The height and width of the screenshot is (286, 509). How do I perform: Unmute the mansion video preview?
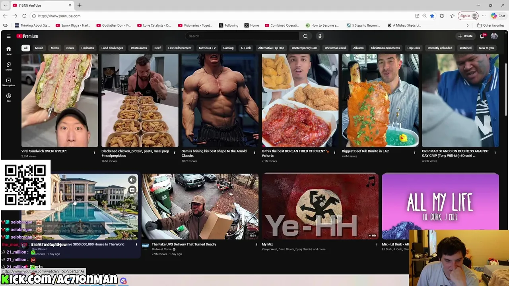click(x=132, y=180)
